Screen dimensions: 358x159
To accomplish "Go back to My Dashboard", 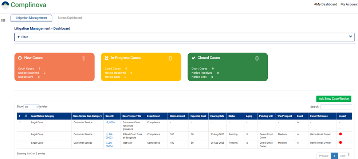I will coord(325,4).
